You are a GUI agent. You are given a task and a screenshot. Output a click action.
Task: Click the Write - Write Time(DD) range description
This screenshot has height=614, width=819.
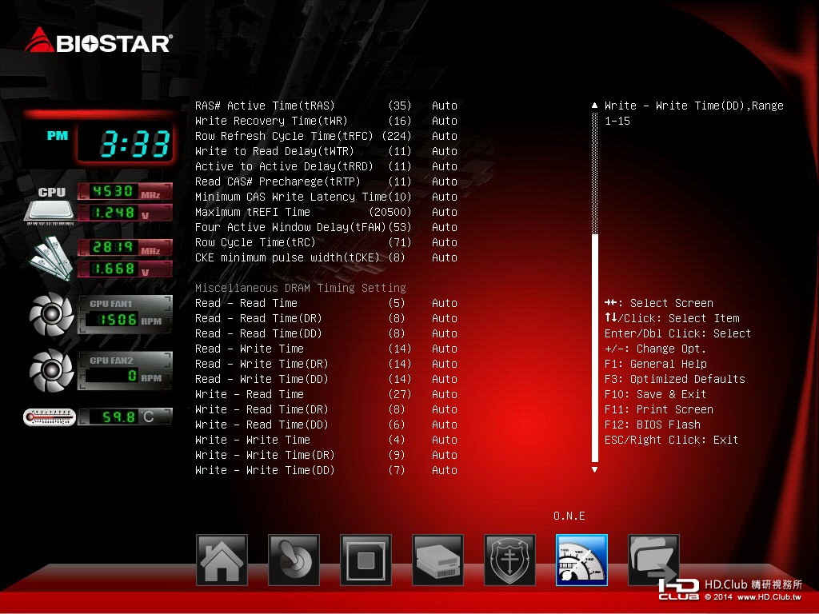(694, 113)
